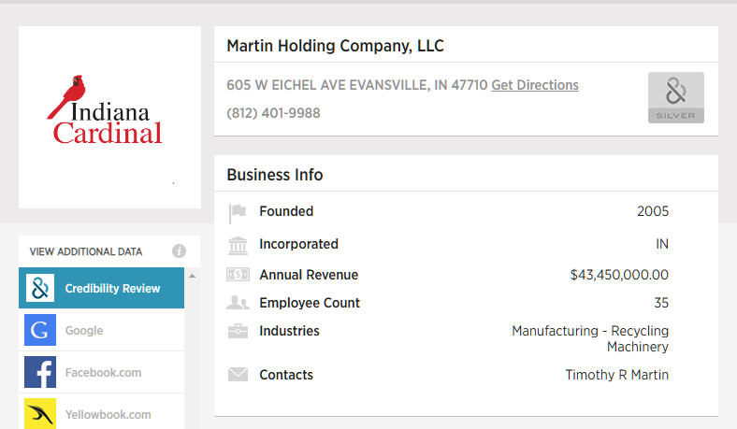Click the info icon beside View Additional Data
This screenshot has height=429, width=737.
coord(179,251)
